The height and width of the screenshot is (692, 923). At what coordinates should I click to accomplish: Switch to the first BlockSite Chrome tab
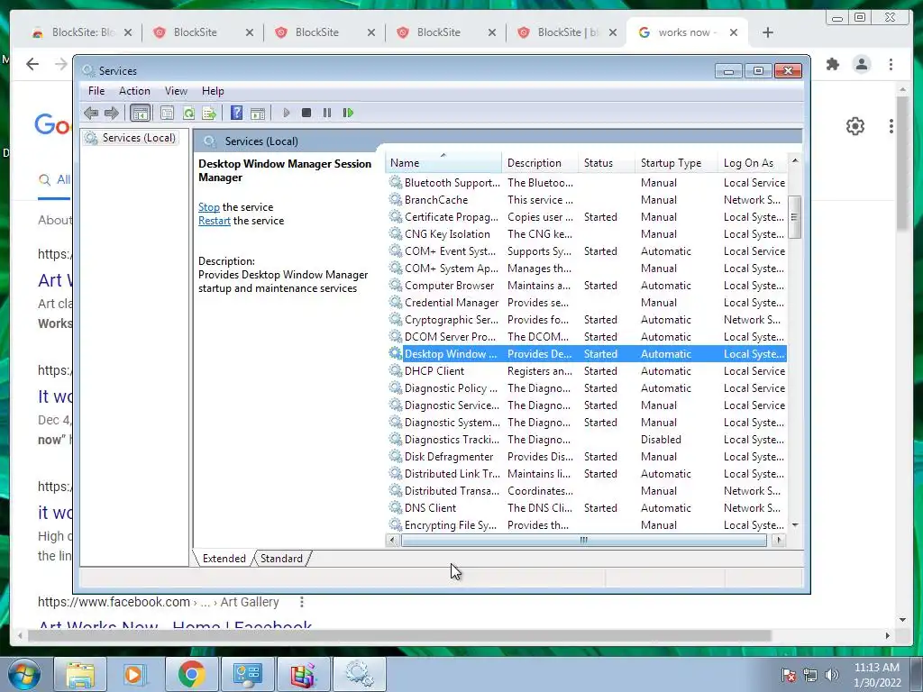82,33
